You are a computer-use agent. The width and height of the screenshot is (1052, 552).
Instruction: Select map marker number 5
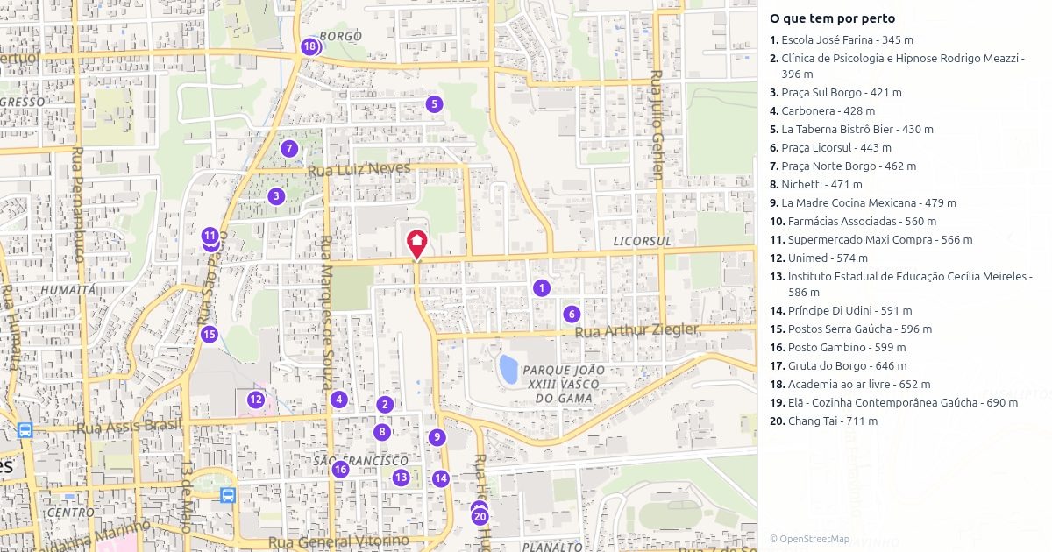(x=434, y=104)
